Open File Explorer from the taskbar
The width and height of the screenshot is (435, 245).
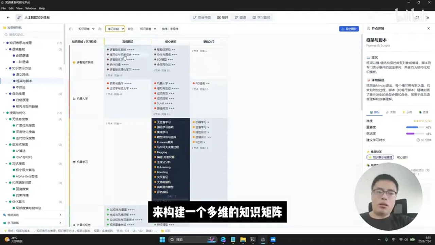[x=243, y=240]
